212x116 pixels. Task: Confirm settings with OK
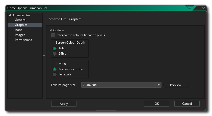pos(157,104)
